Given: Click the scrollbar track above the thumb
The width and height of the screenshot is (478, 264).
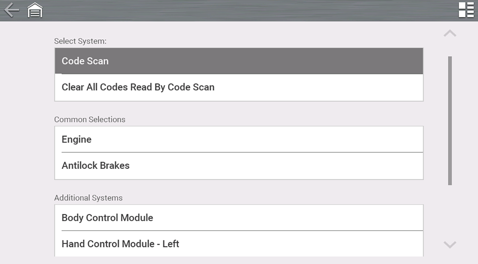Looking at the screenshot, I should coord(450,50).
